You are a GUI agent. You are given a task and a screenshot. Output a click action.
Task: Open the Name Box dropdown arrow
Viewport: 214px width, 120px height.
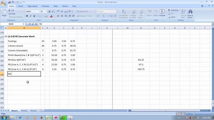23,24
